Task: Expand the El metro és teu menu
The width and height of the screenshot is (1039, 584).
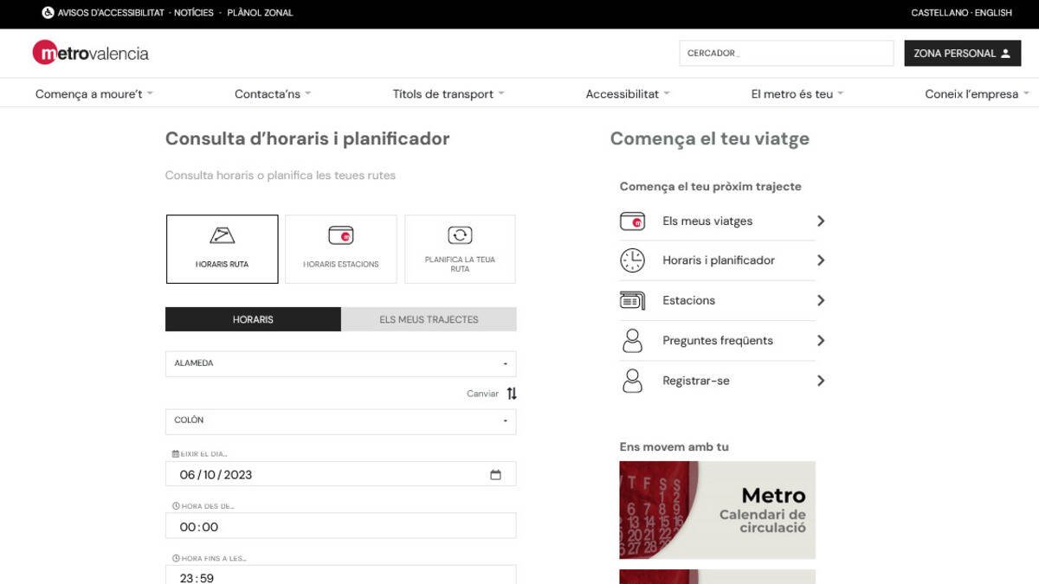Action: click(797, 94)
